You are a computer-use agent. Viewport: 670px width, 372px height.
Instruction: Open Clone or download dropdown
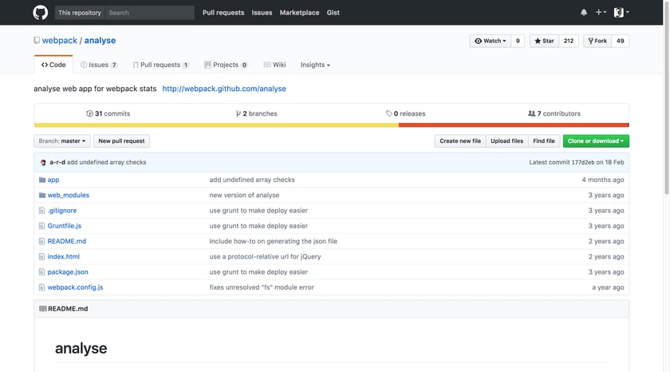tap(596, 141)
